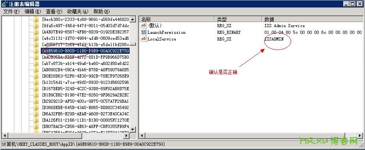This screenshot has width=365, height=150.
Task: Select the {AA0B85DA-FDDF-4272 registry key
Action: pos(85,57)
